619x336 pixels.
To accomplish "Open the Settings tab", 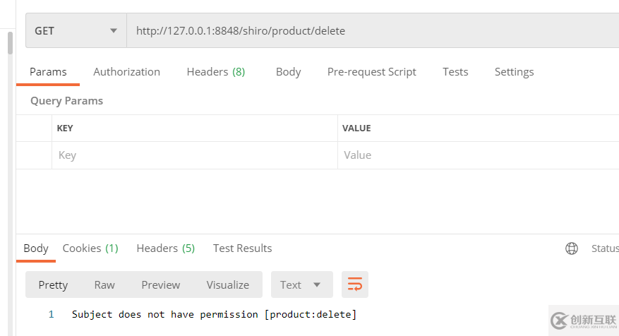I will tap(514, 71).
